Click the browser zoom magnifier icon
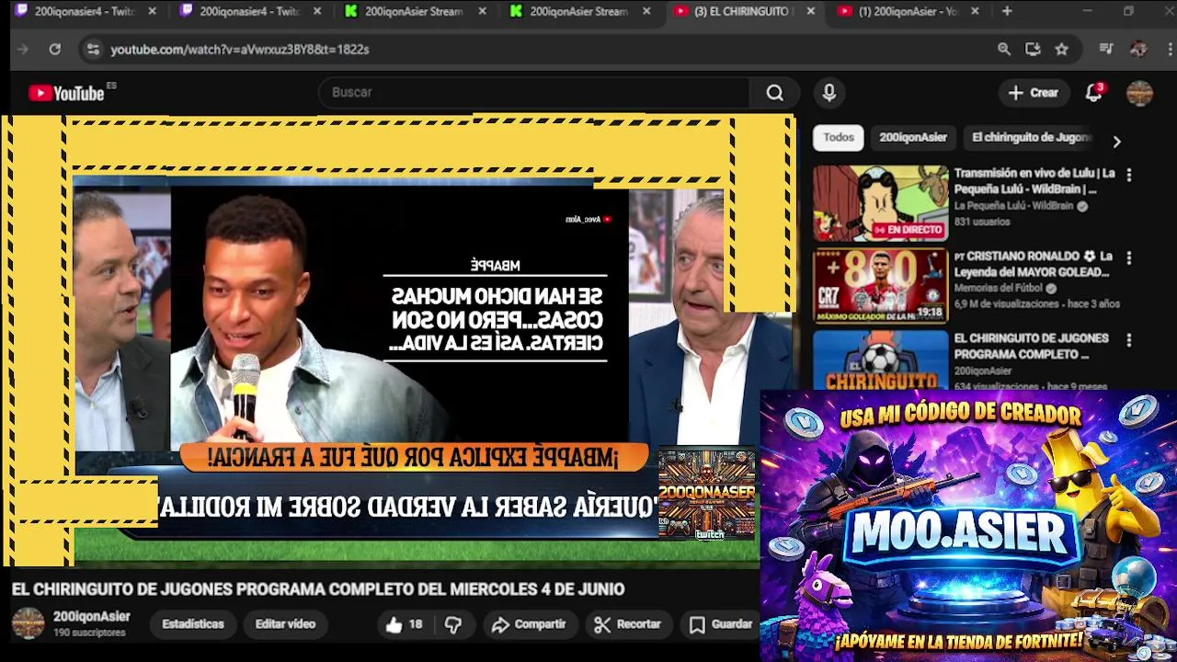This screenshot has height=662, width=1177. click(1004, 50)
